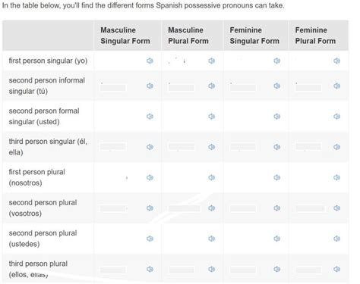This screenshot has height=284, width=360.
Task: Play audio for ellos, ellas feminine plural
Action: [x=336, y=269]
